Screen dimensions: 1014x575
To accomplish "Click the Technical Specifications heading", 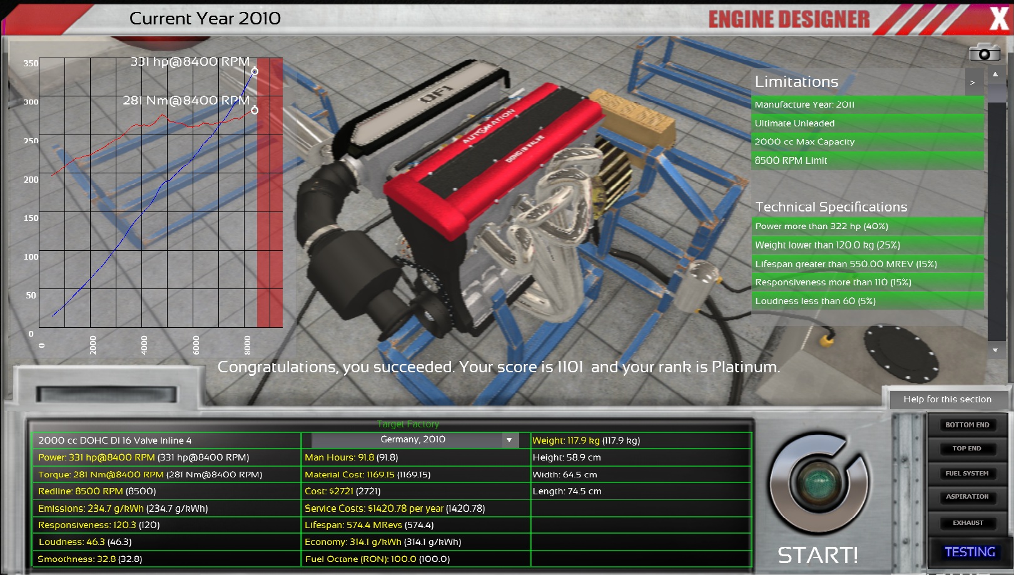I will coord(831,207).
